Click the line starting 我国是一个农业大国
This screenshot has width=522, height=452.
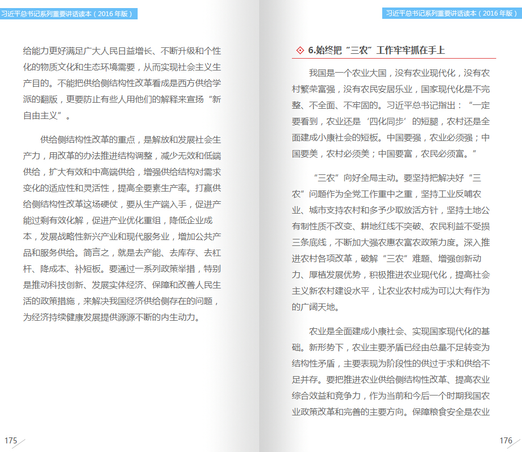pos(399,73)
